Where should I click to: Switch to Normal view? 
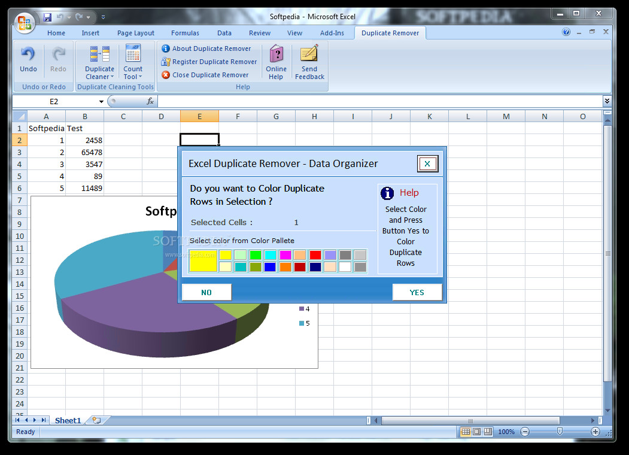[x=466, y=432]
